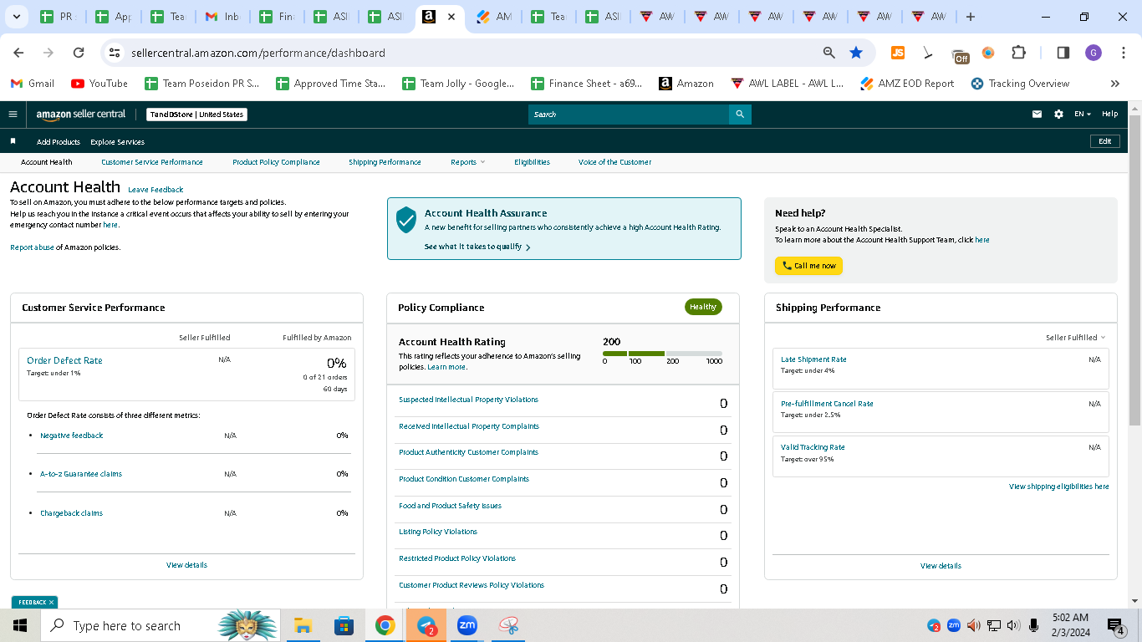Open the A-to-z Guarantee claims link
This screenshot has width=1142, height=642.
pos(81,474)
